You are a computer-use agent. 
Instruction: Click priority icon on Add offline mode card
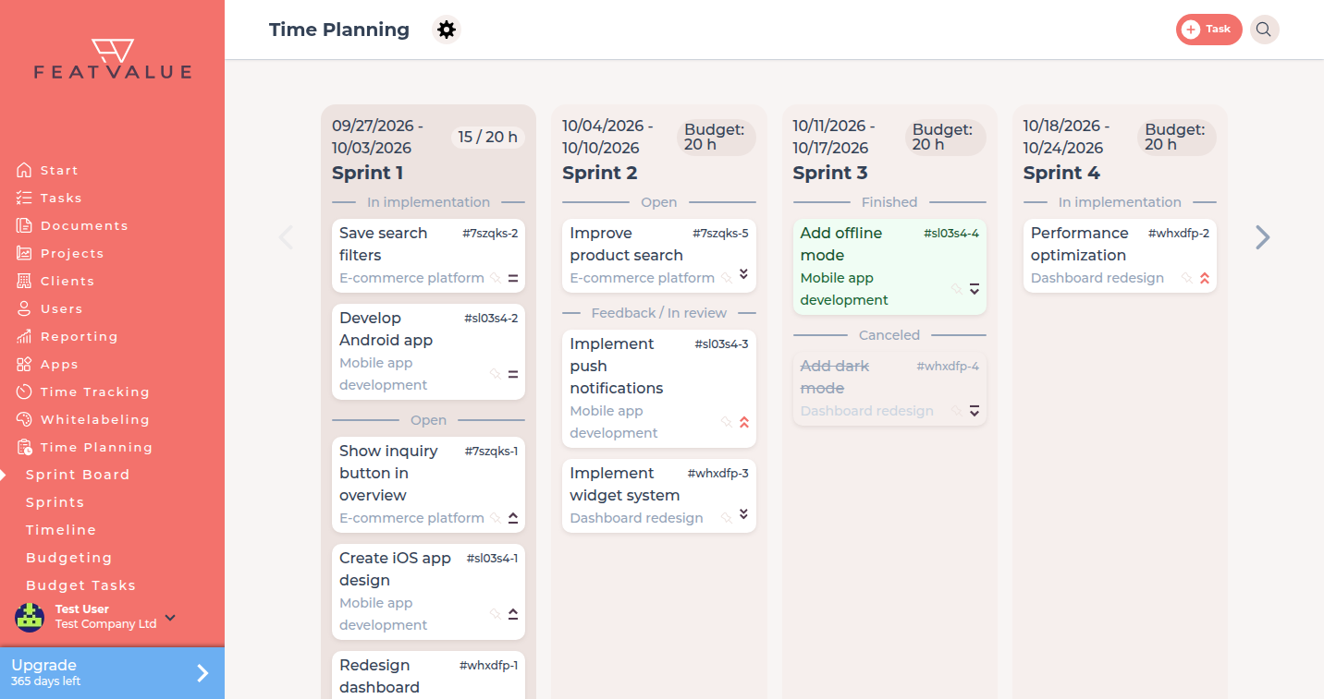[975, 289]
